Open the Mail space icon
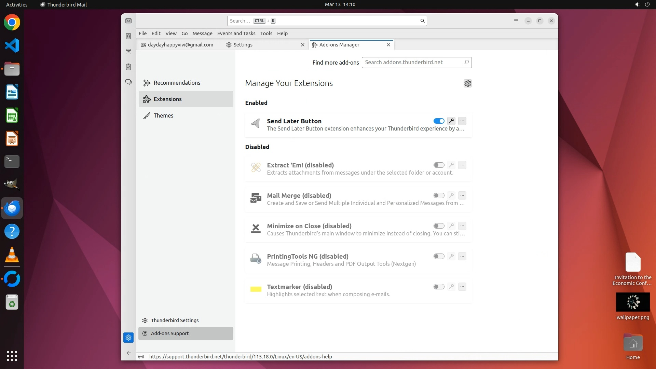 128,21
